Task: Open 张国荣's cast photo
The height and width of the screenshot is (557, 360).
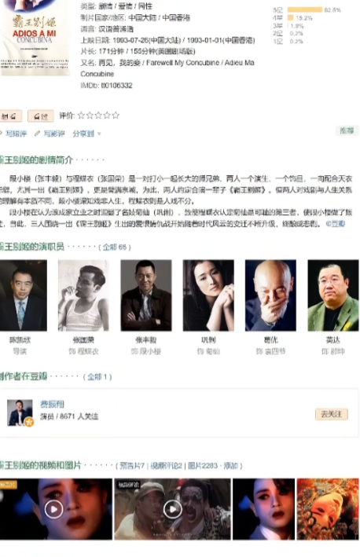Action: click(x=83, y=295)
